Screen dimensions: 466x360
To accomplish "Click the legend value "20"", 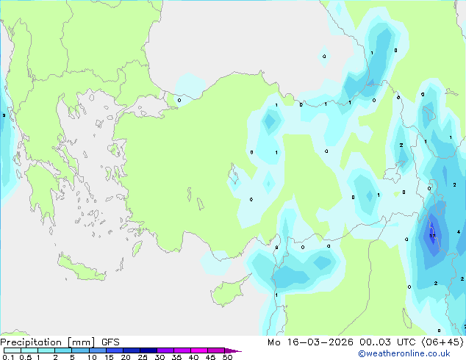I will tap(126, 357).
